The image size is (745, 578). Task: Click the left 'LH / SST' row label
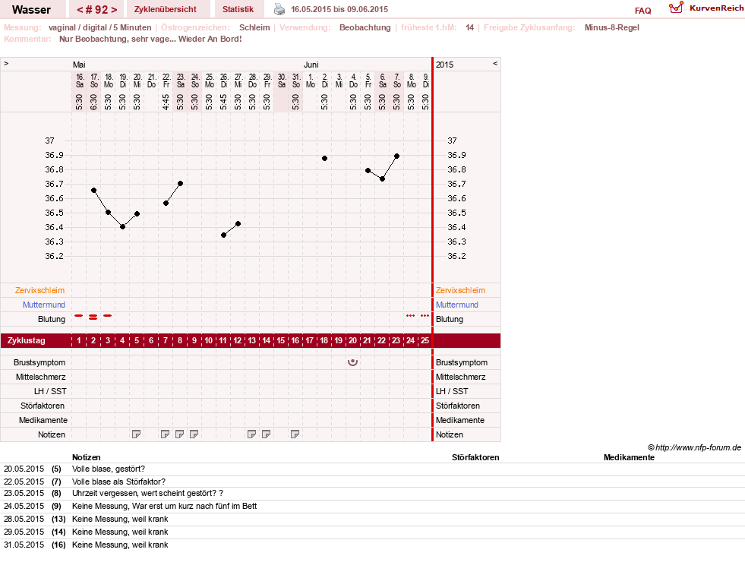pos(50,391)
